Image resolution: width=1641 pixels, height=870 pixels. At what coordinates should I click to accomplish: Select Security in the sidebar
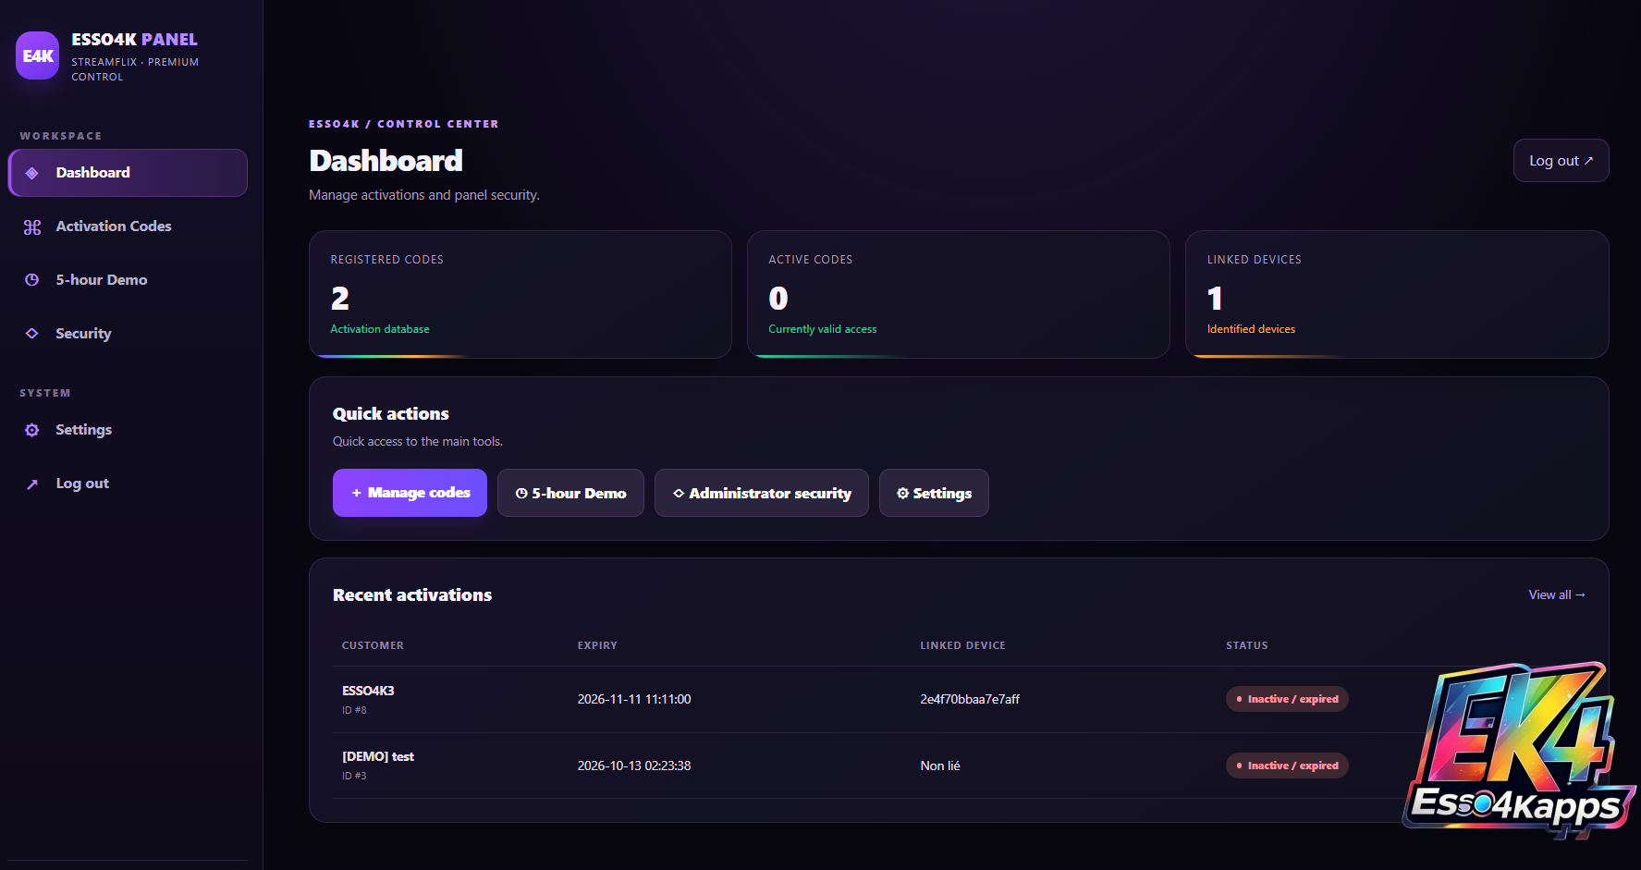pyautogui.click(x=128, y=334)
